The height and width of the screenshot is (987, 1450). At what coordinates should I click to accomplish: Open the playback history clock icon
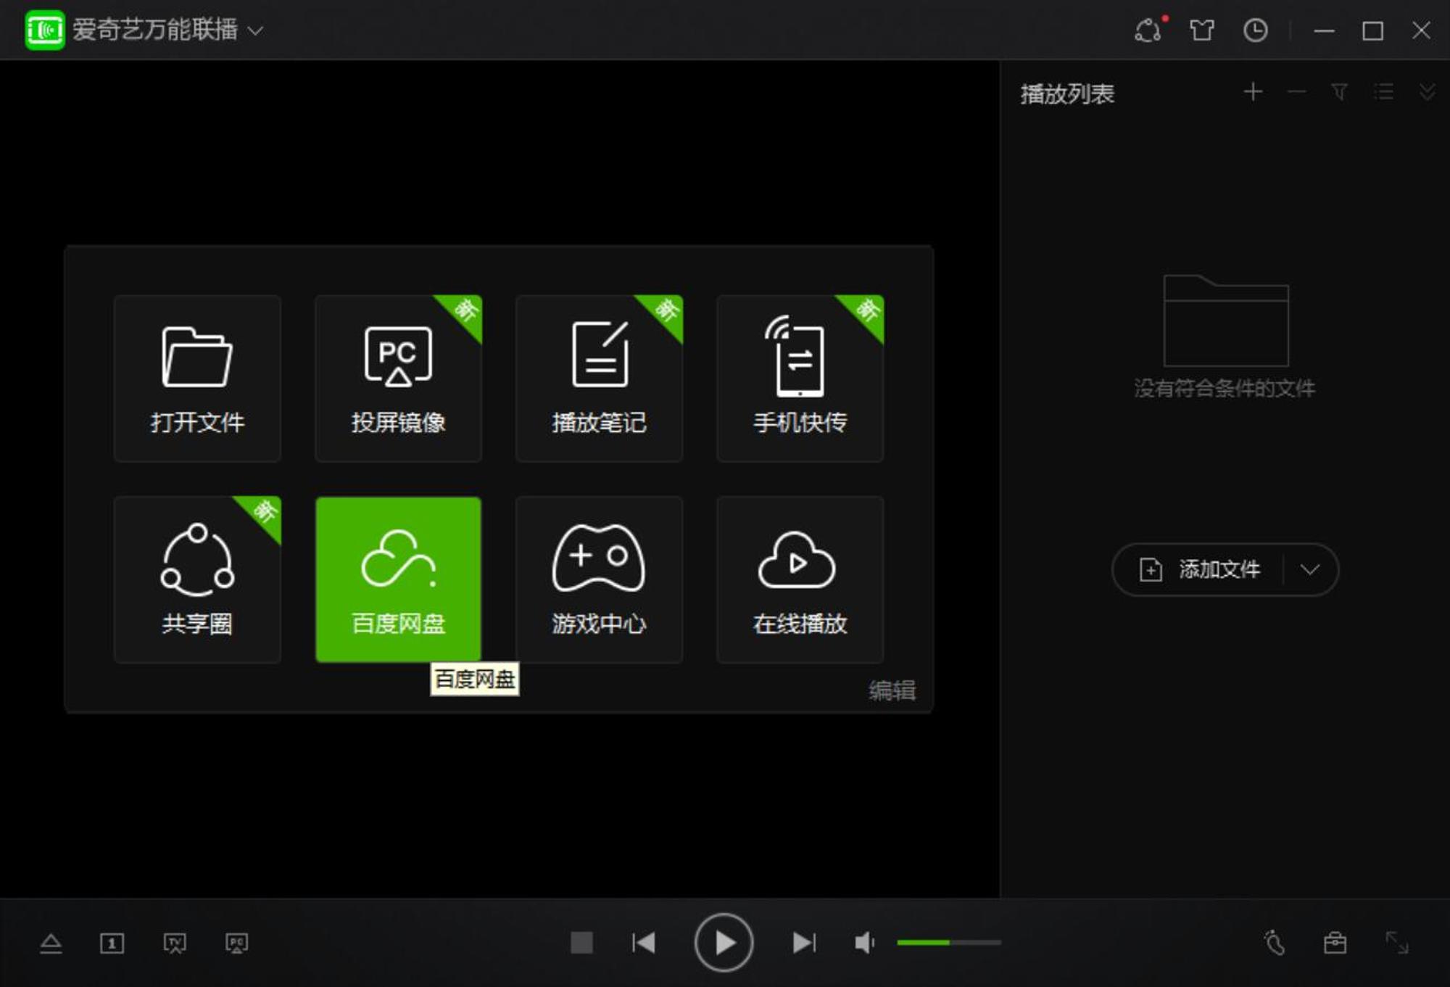tap(1255, 30)
